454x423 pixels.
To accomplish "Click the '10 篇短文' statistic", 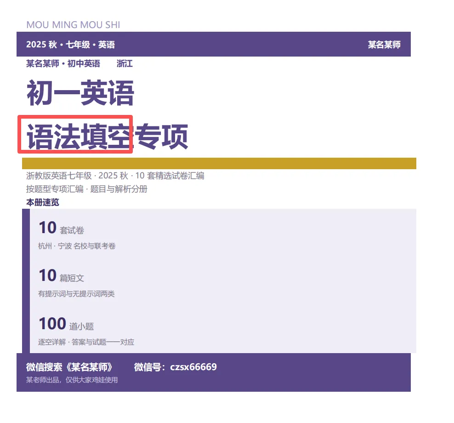I will [62, 275].
